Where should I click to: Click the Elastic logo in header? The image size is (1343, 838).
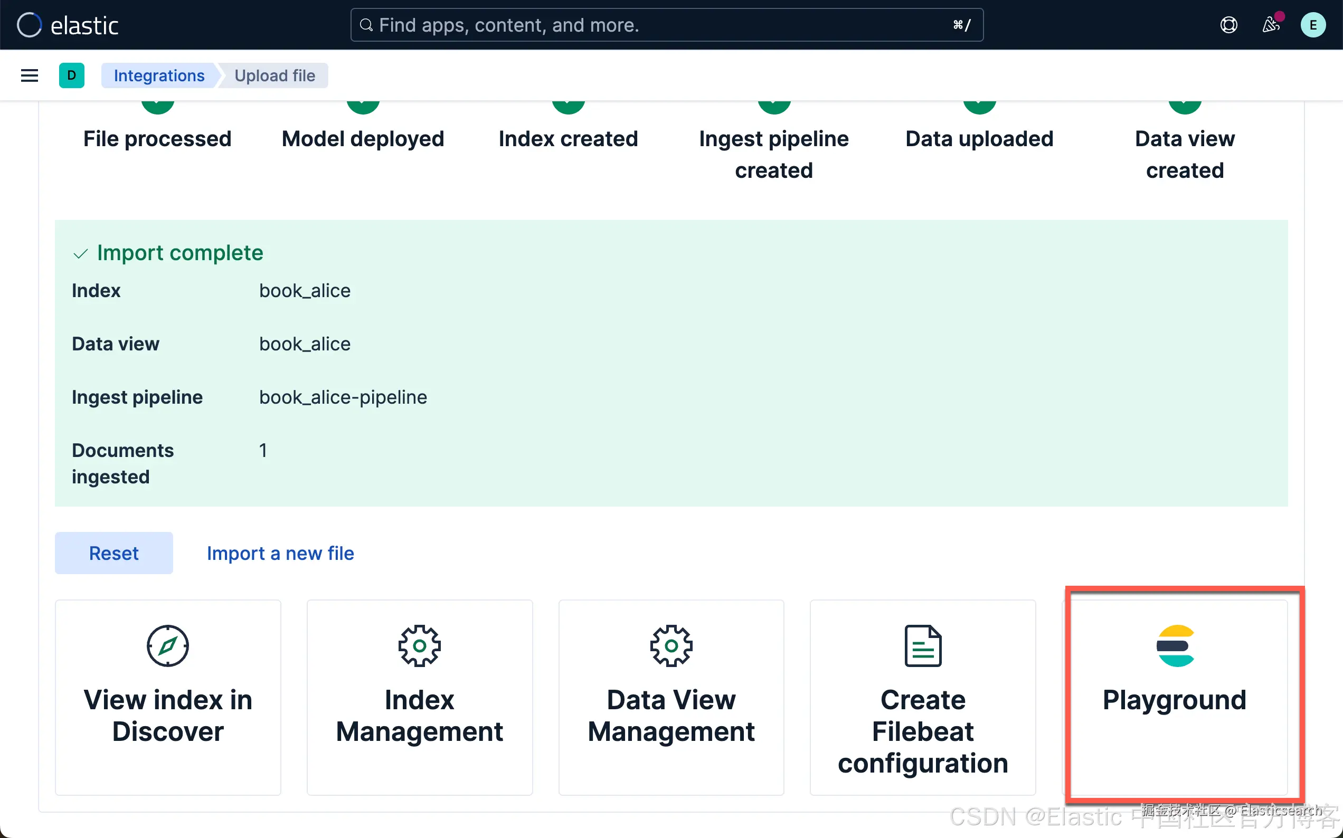point(67,25)
